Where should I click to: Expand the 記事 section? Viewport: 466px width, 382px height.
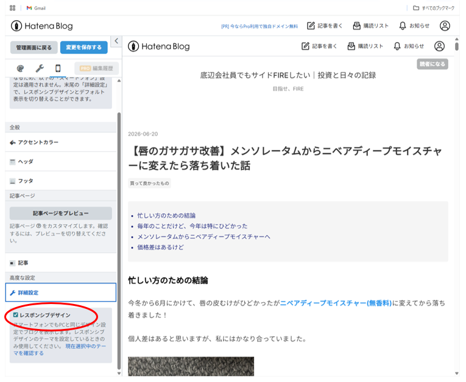(x=61, y=263)
